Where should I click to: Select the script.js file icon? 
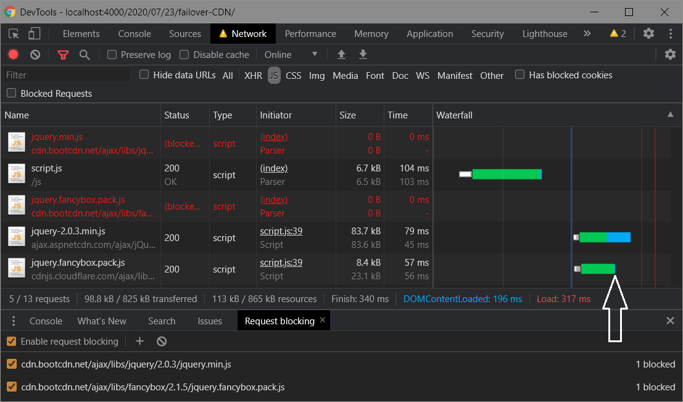pyautogui.click(x=17, y=174)
